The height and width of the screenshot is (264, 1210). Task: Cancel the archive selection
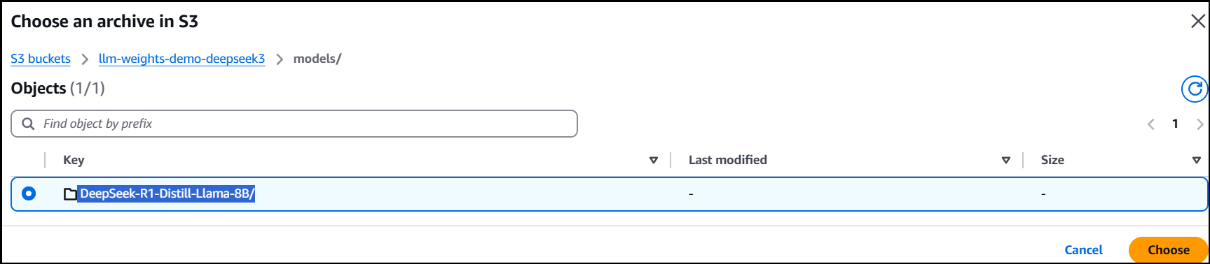pos(1083,250)
